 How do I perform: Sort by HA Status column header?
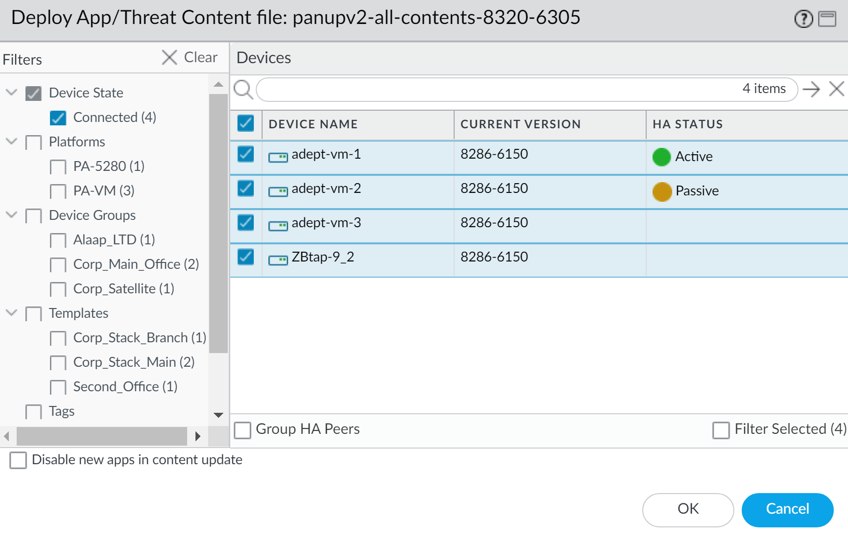click(x=687, y=124)
